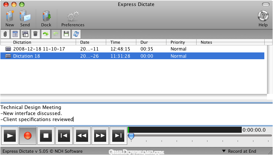Image resolution: width=273 pixels, height=155 pixels.
Task: Click the Send dictation icon
Action: tap(25, 18)
